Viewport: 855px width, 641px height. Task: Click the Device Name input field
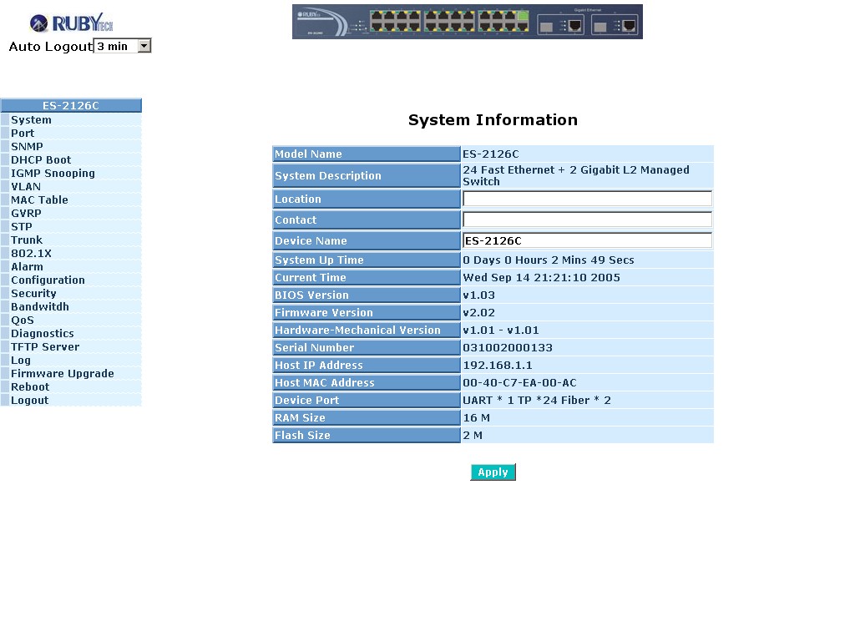click(587, 240)
